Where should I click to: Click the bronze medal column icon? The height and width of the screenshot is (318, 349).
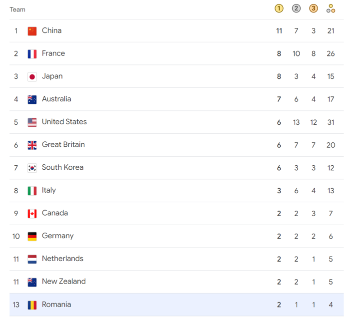pyautogui.click(x=314, y=8)
